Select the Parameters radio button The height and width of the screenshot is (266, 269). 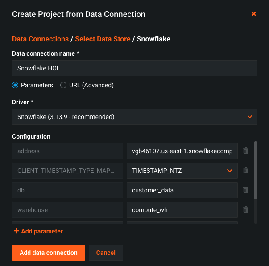point(15,85)
